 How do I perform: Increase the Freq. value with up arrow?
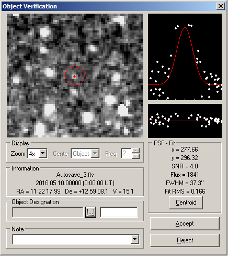pyautogui.click(x=135, y=151)
